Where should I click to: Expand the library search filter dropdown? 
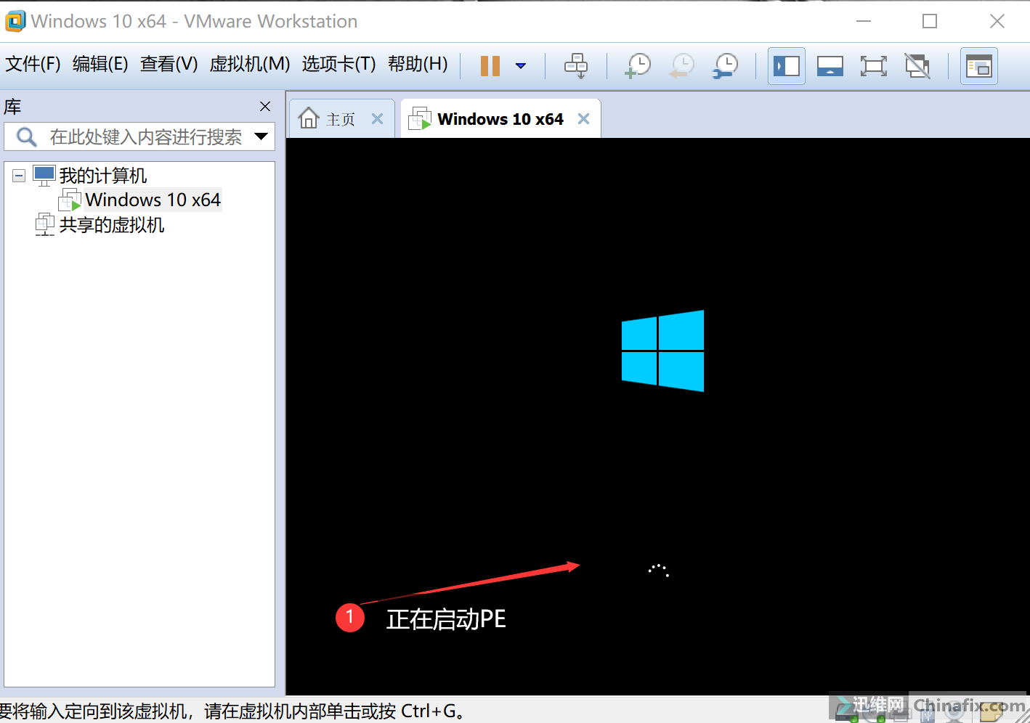pyautogui.click(x=261, y=136)
